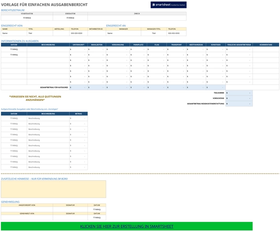The image size is (280, 232).
Task: Select the PARKPLATZ column header
Action: point(139,45)
